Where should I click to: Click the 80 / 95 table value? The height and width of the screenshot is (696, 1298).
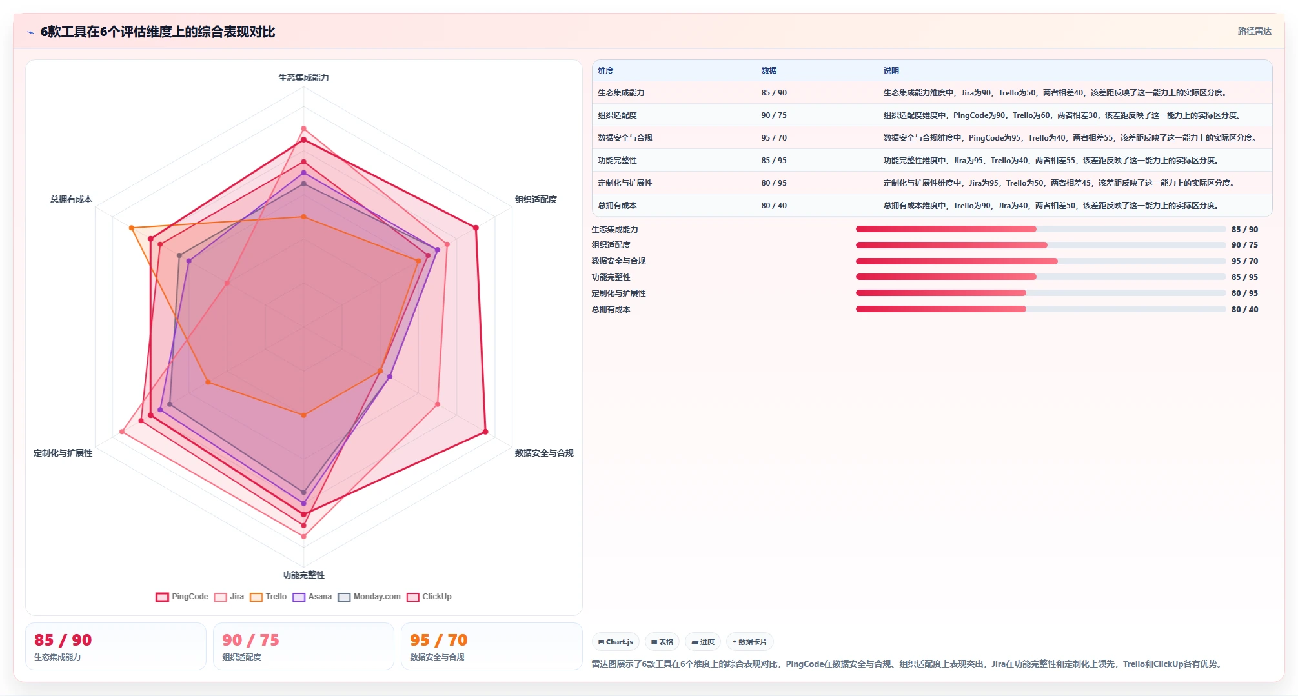774,183
